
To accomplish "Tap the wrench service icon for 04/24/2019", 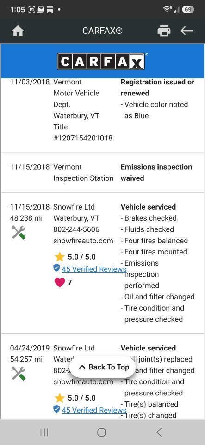I will [x=19, y=373].
